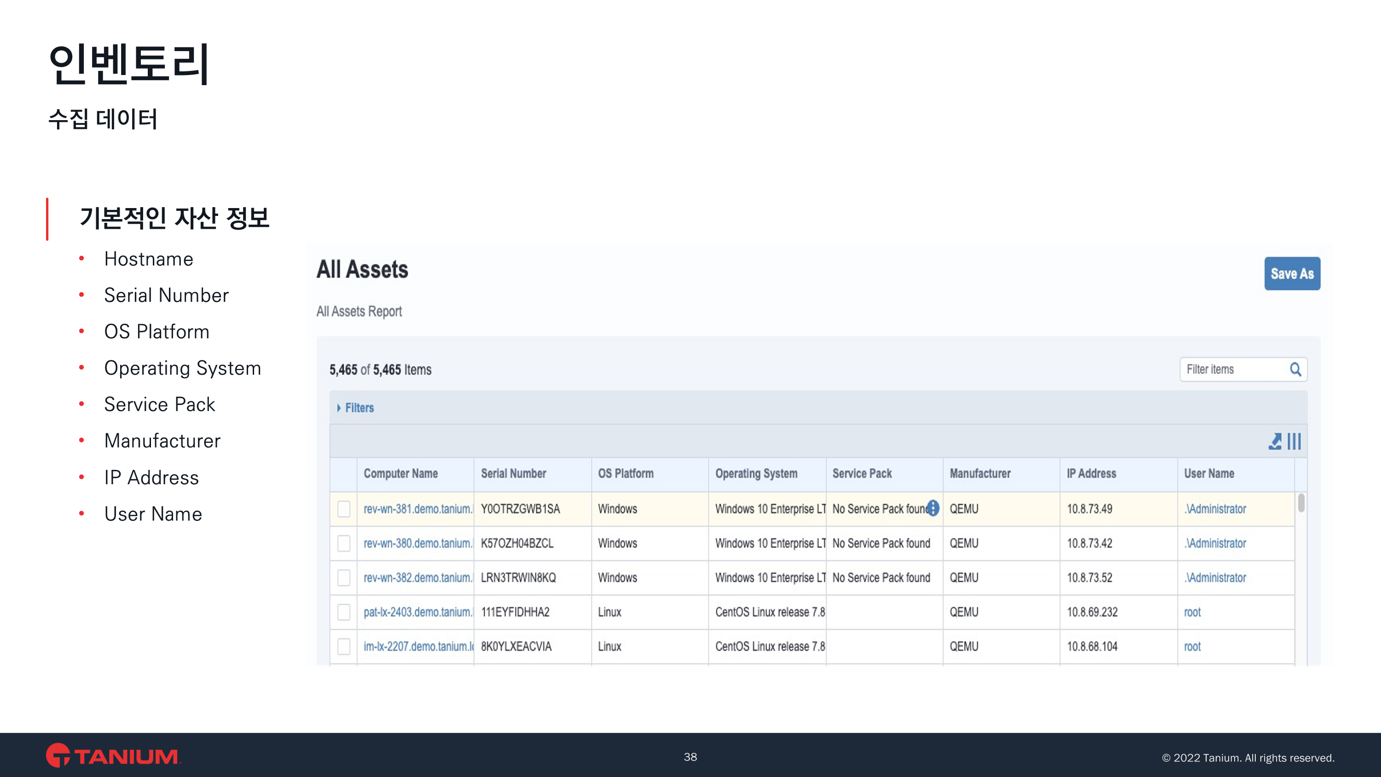The image size is (1381, 777).
Task: Check the box for rev-wn-381 row
Action: [x=344, y=509]
